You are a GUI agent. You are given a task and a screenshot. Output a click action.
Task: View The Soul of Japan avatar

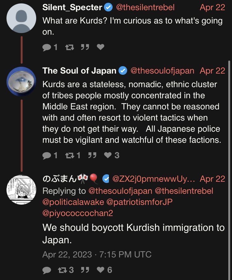(x=21, y=82)
